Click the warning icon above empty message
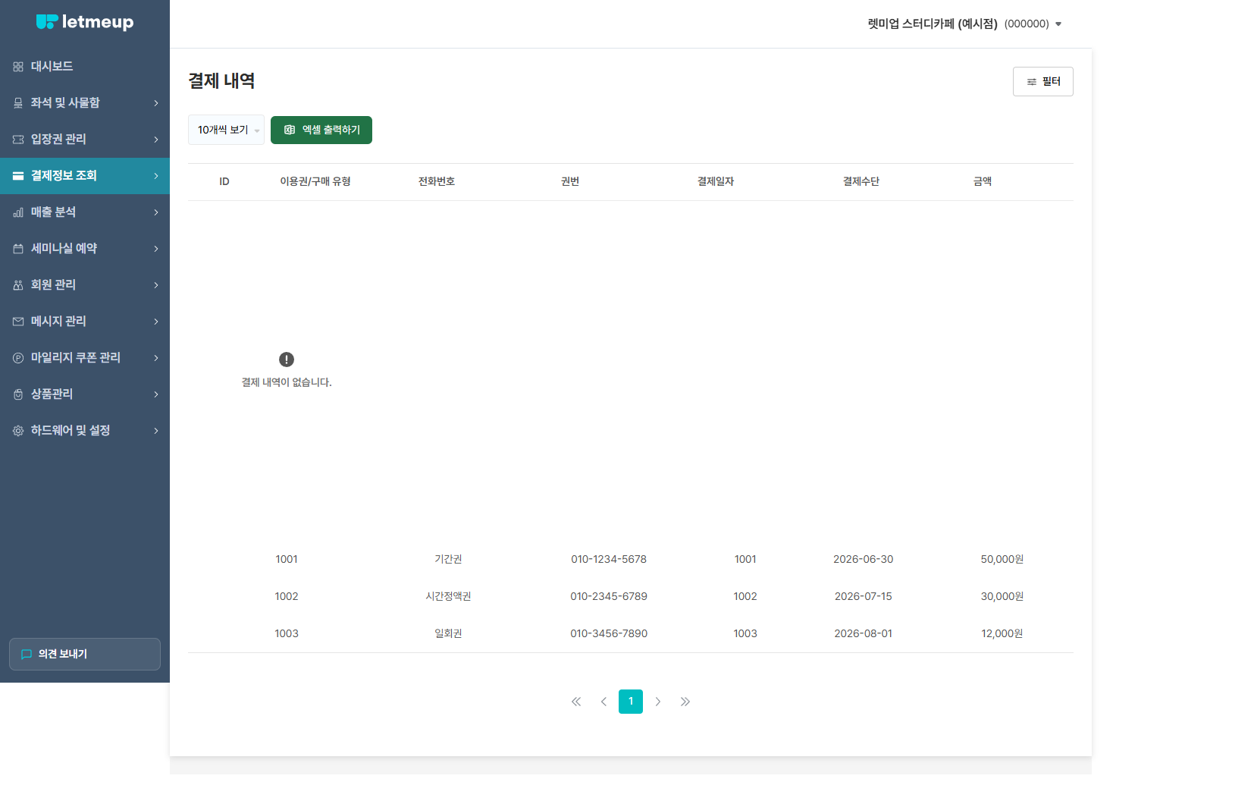The image size is (1254, 804). 287,360
